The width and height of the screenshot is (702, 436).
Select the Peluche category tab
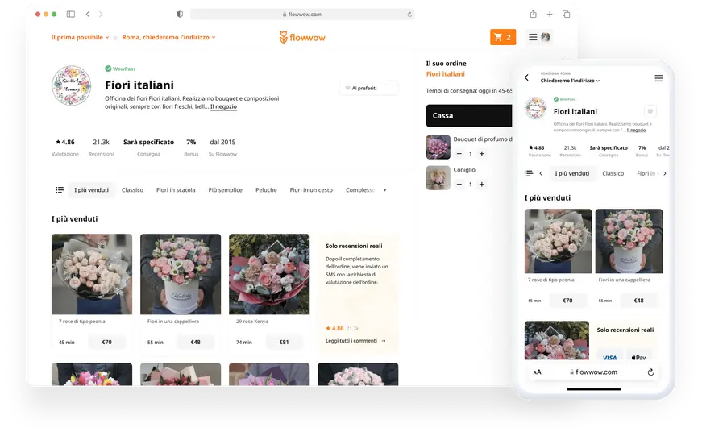[x=266, y=190]
